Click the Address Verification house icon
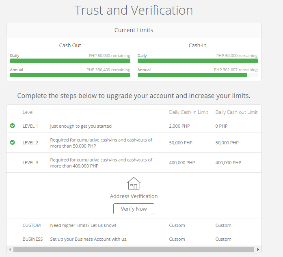This screenshot has width=283, height=257. click(134, 183)
